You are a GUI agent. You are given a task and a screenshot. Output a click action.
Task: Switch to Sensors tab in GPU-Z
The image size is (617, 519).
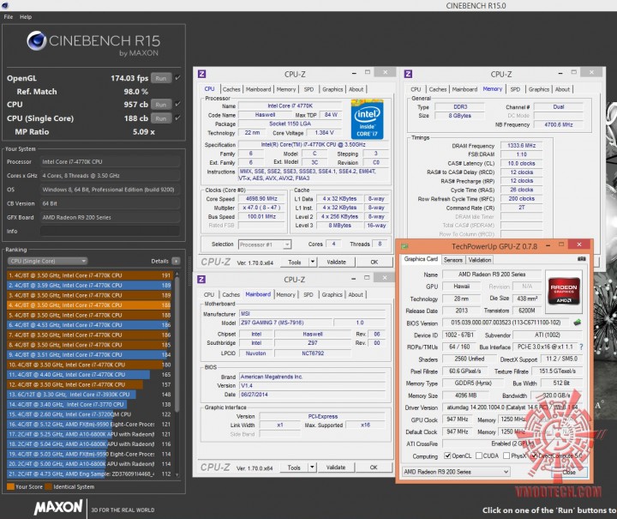click(x=453, y=260)
